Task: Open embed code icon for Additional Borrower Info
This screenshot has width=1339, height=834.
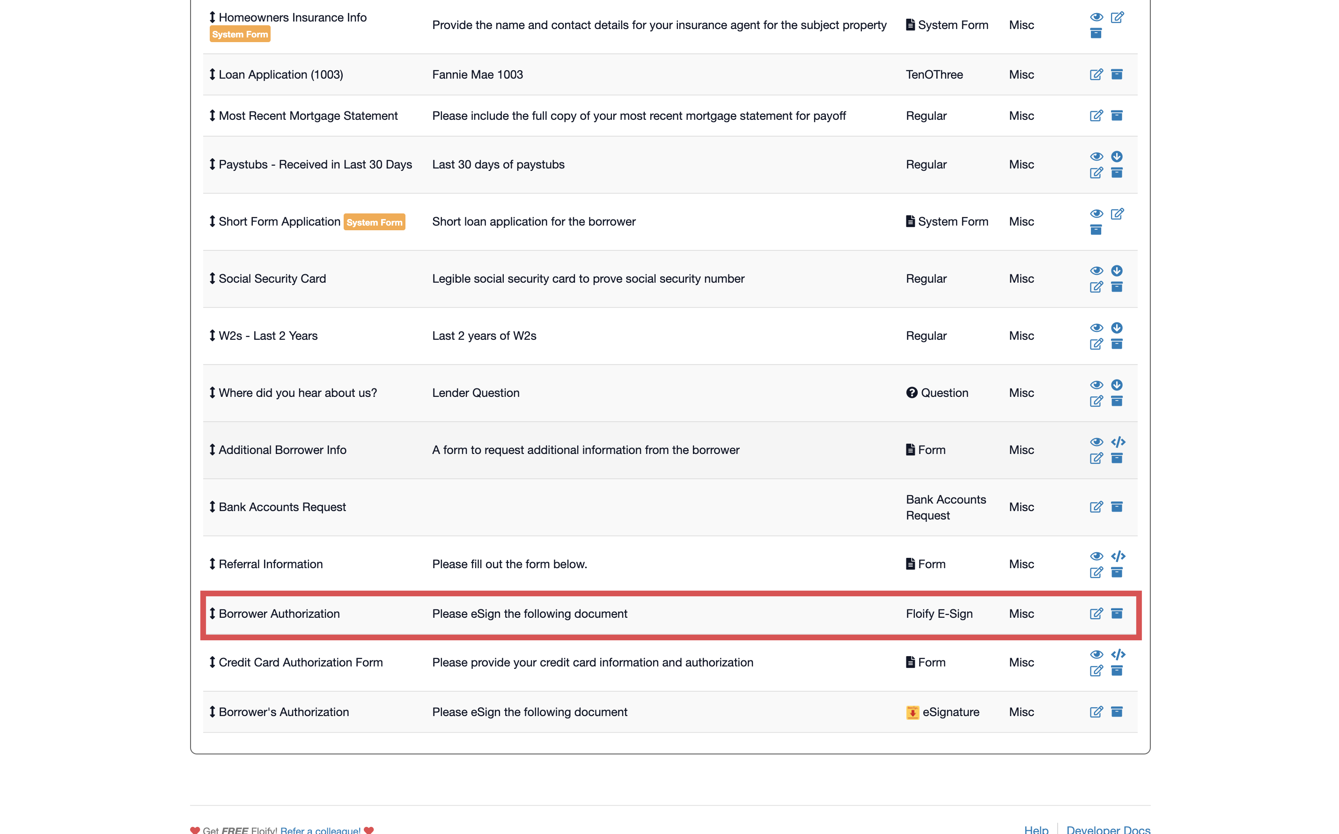Action: pos(1118,442)
